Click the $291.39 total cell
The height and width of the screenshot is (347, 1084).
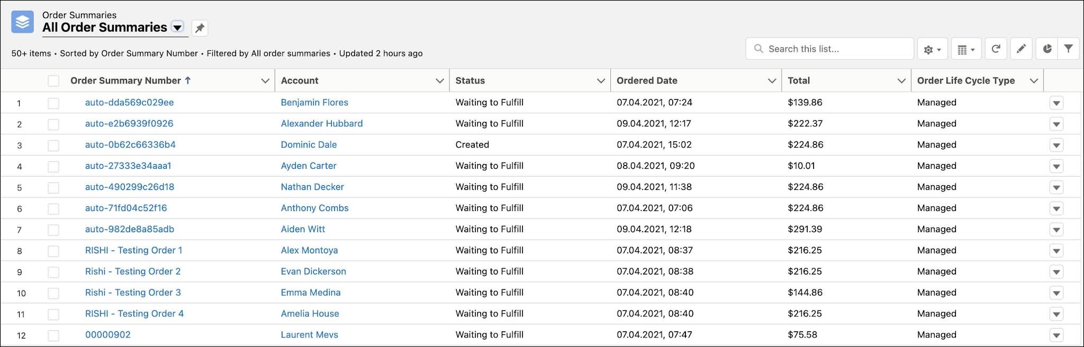pyautogui.click(x=805, y=229)
